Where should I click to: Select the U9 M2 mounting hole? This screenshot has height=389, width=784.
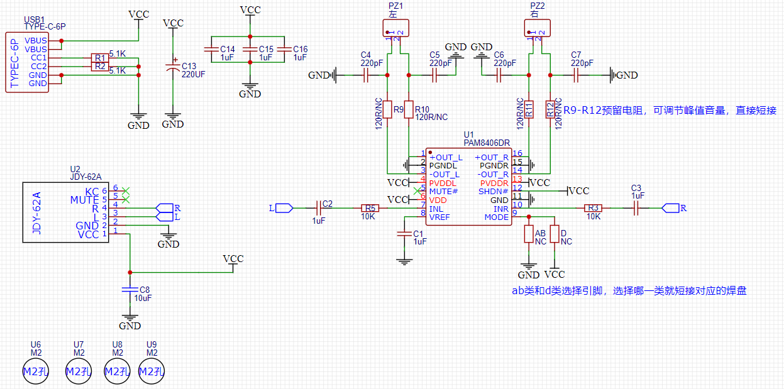click(x=151, y=371)
